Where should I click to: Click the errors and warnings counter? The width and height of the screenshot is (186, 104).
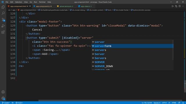(x=19, y=103)
